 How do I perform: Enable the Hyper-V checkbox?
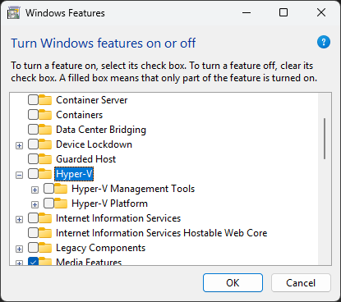click(x=33, y=174)
